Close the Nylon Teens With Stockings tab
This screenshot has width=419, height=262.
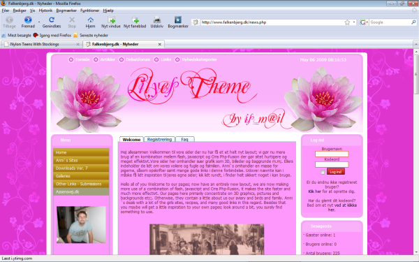coord(78,44)
